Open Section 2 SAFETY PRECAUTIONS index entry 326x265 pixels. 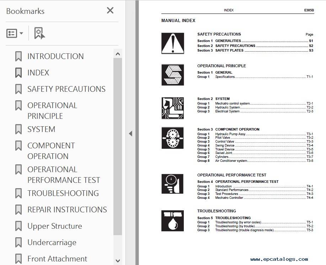pyautogui.click(x=255, y=46)
